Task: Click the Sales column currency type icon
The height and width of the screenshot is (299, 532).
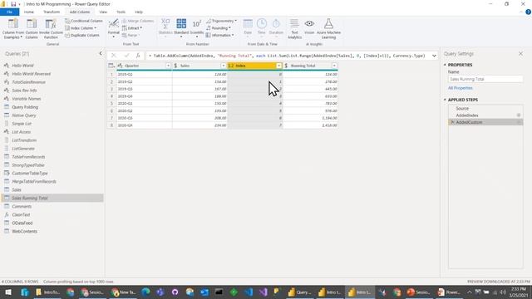Action: point(175,66)
